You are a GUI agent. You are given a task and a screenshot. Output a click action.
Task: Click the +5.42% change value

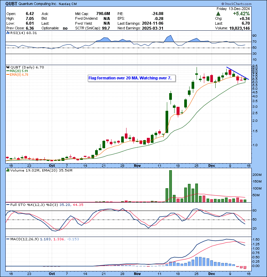(241, 14)
